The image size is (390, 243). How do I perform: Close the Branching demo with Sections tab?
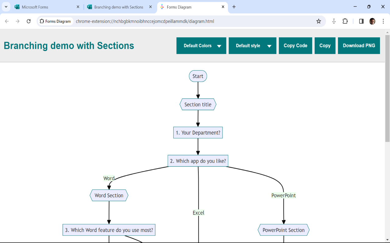tap(151, 7)
